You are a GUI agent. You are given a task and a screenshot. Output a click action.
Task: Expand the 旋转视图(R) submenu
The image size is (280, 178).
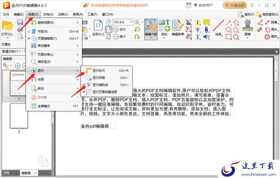click(54, 23)
